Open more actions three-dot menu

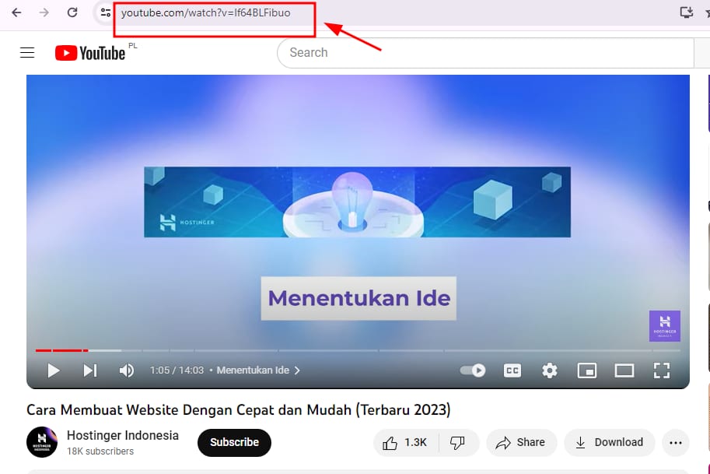pyautogui.click(x=675, y=442)
